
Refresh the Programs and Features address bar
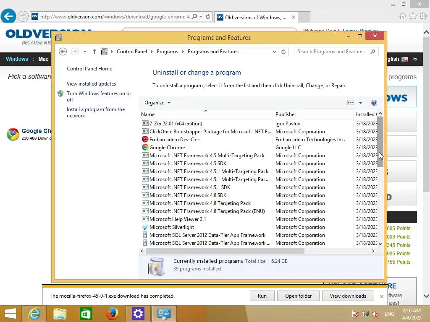pyautogui.click(x=283, y=52)
